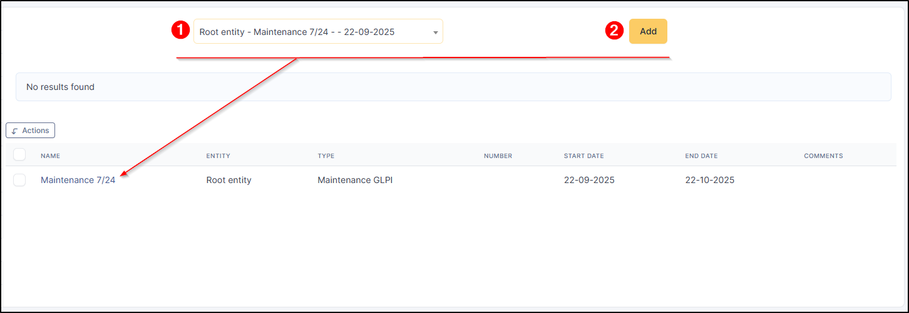The height and width of the screenshot is (313, 909).
Task: Tick the select-all checkbox in table header
Action: pos(19,155)
